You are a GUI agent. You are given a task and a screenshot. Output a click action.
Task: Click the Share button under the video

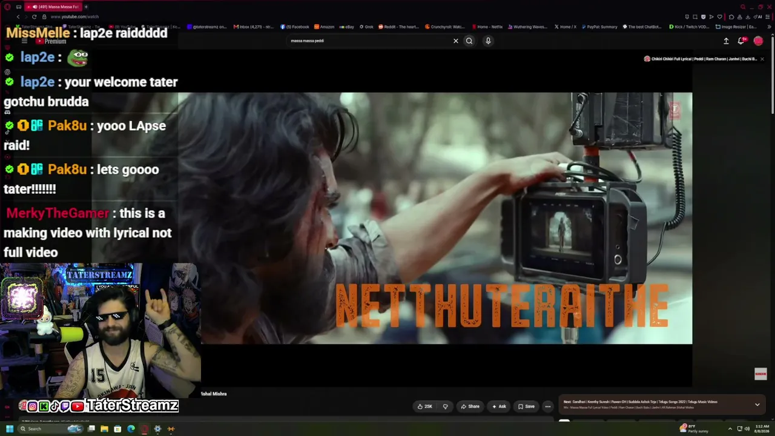(x=470, y=406)
